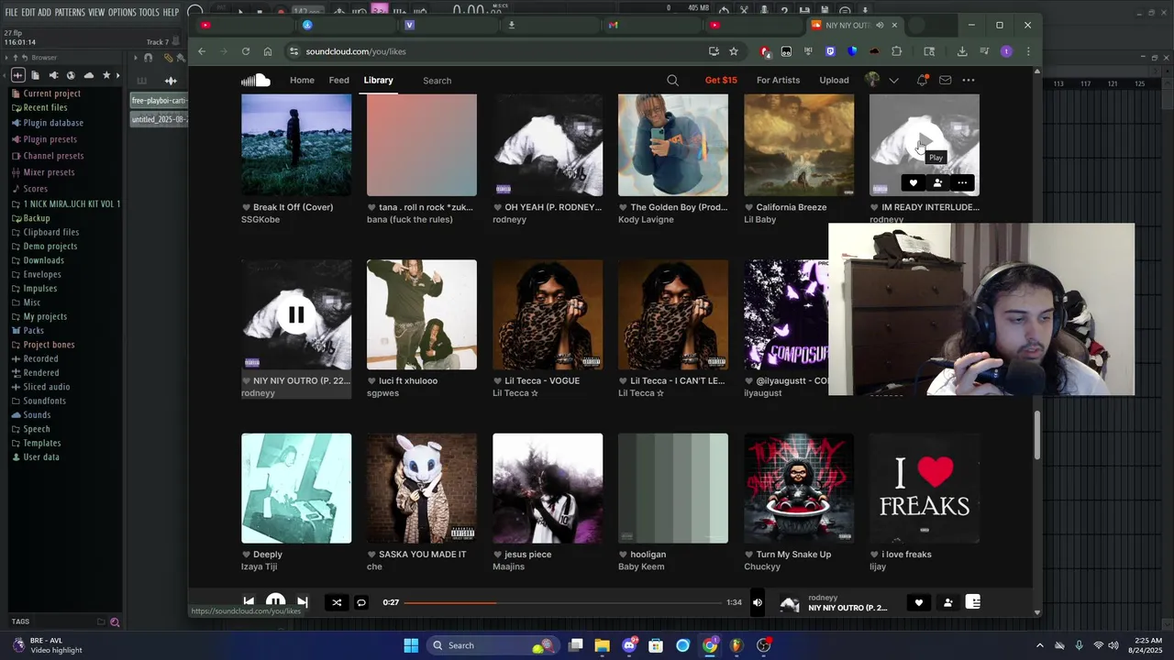Expand Downloads folder in FL browser

[43, 260]
